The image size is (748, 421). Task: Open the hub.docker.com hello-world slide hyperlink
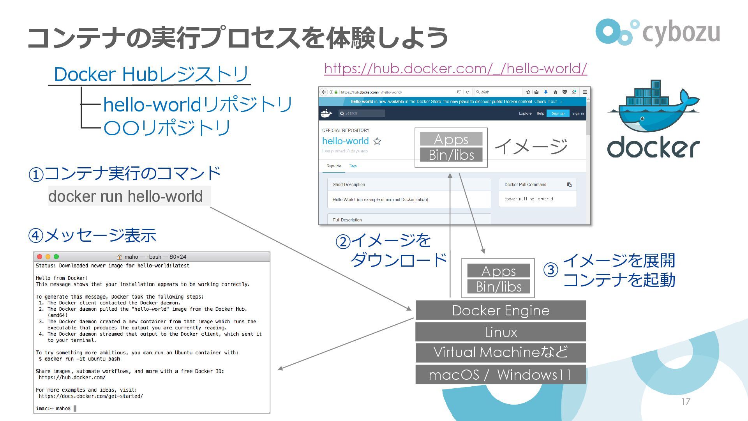pos(455,69)
